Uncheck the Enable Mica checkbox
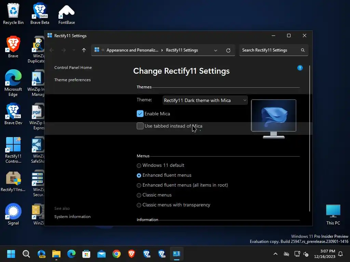350x262 pixels. [140, 114]
